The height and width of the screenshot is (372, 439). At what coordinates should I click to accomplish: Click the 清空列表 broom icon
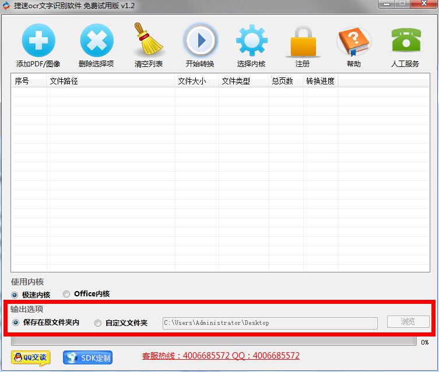coord(149,39)
